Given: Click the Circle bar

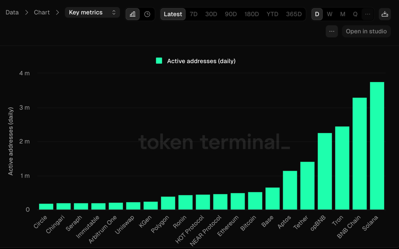Looking at the screenshot, I should coord(46,207).
